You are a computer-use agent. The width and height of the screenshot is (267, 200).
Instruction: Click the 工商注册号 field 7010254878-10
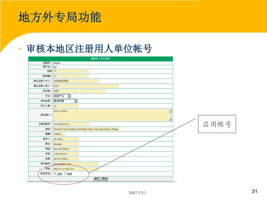(x=71, y=124)
